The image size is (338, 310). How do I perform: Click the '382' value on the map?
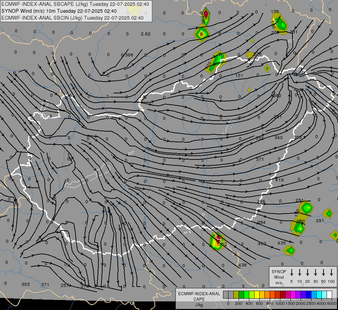(x=277, y=95)
